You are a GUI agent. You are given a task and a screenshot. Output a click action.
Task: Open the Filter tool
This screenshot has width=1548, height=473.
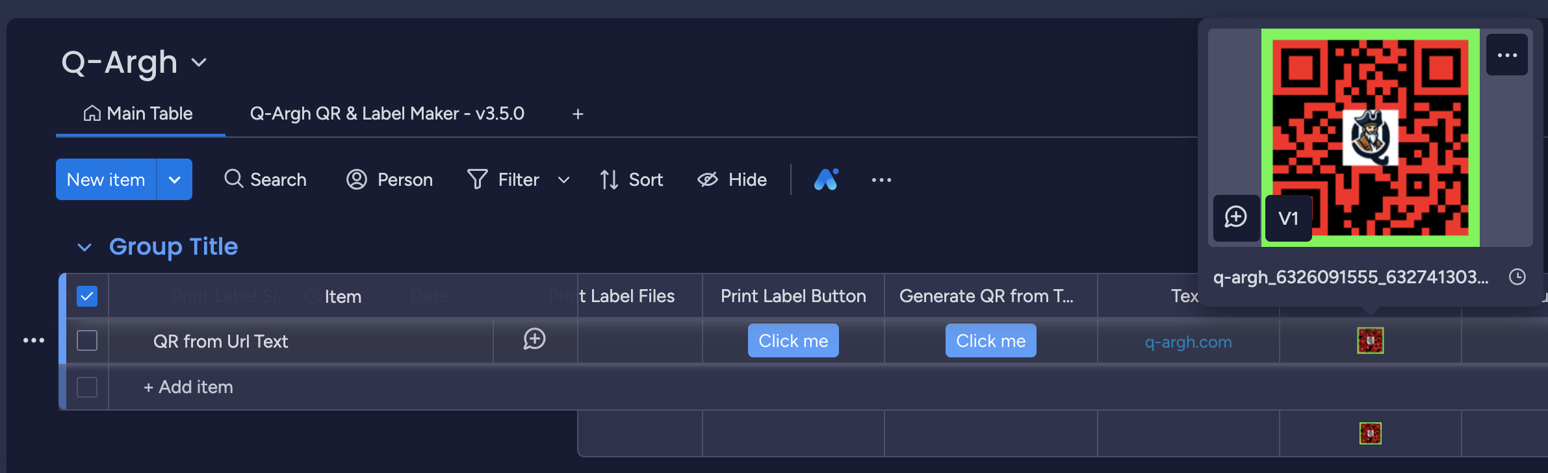click(x=504, y=179)
